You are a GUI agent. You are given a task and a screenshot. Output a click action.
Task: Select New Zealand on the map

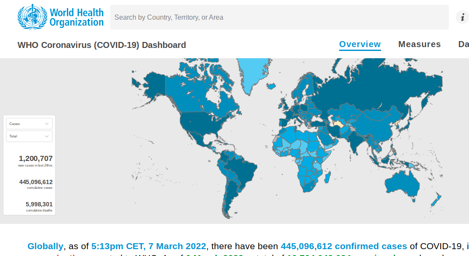[x=436, y=200]
